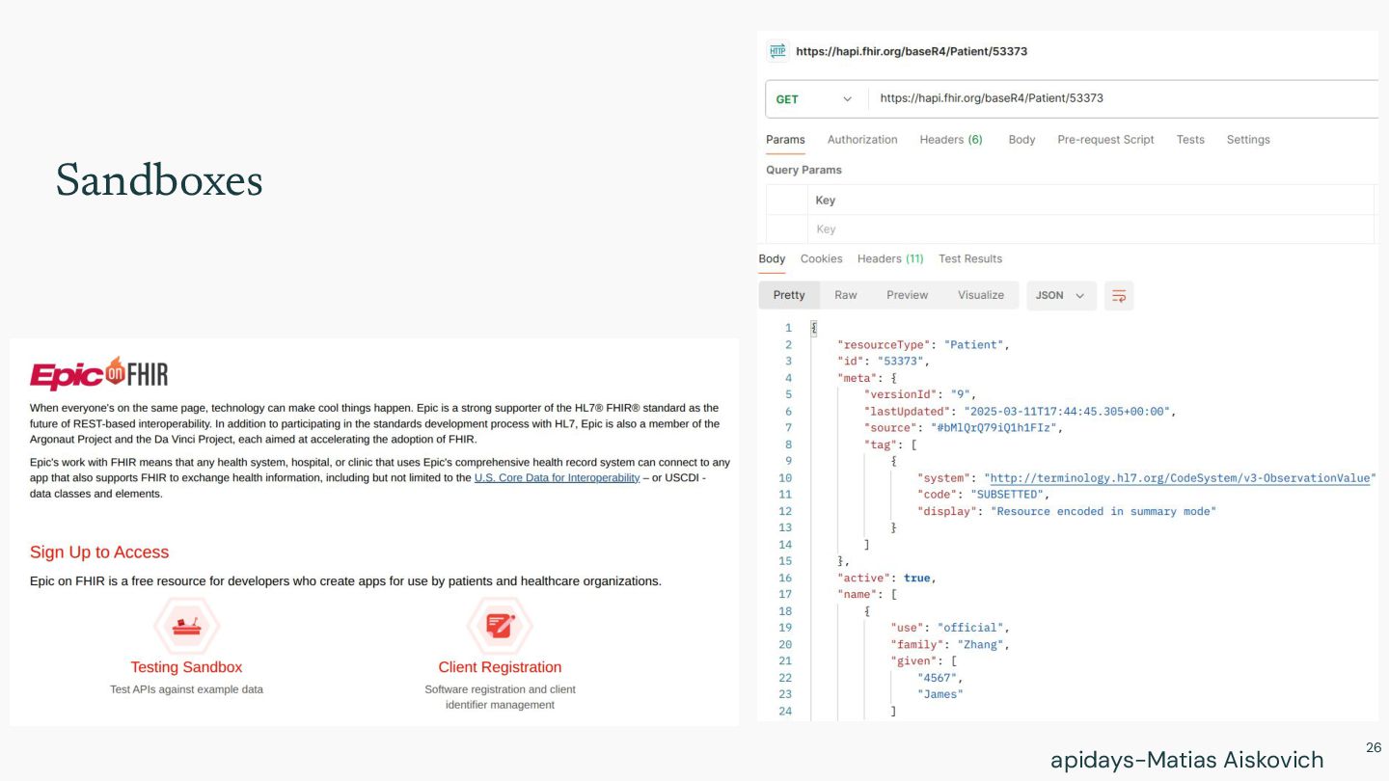The image size is (1389, 781).
Task: Click the "James" given name value
Action: 940,694
